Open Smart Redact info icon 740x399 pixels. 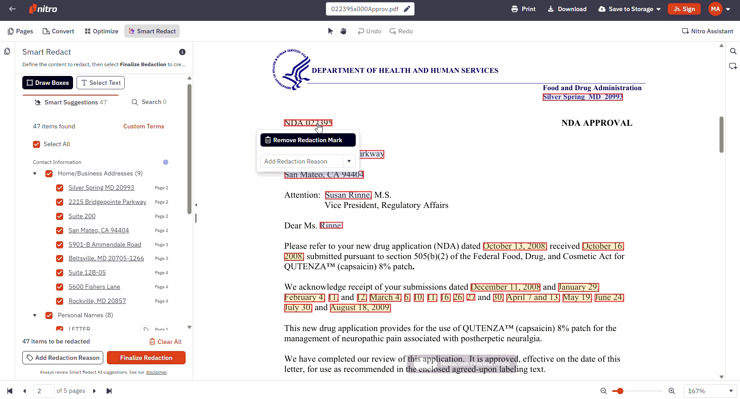(182, 52)
